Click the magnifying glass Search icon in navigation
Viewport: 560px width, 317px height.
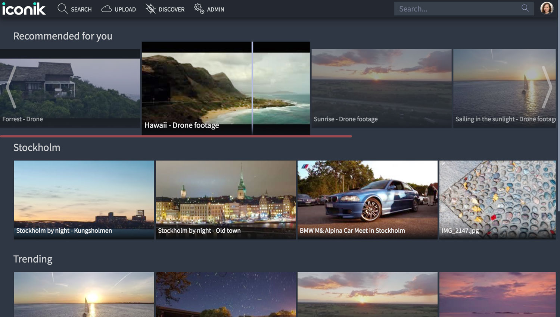[x=62, y=9]
